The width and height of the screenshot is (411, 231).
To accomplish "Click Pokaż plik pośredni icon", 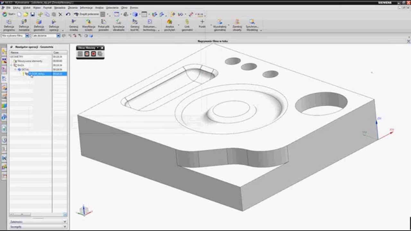I will click(103, 25).
